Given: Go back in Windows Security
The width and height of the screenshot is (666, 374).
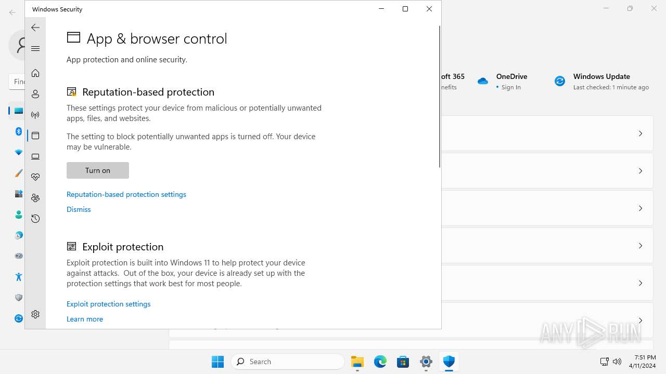Looking at the screenshot, I should coord(35,28).
